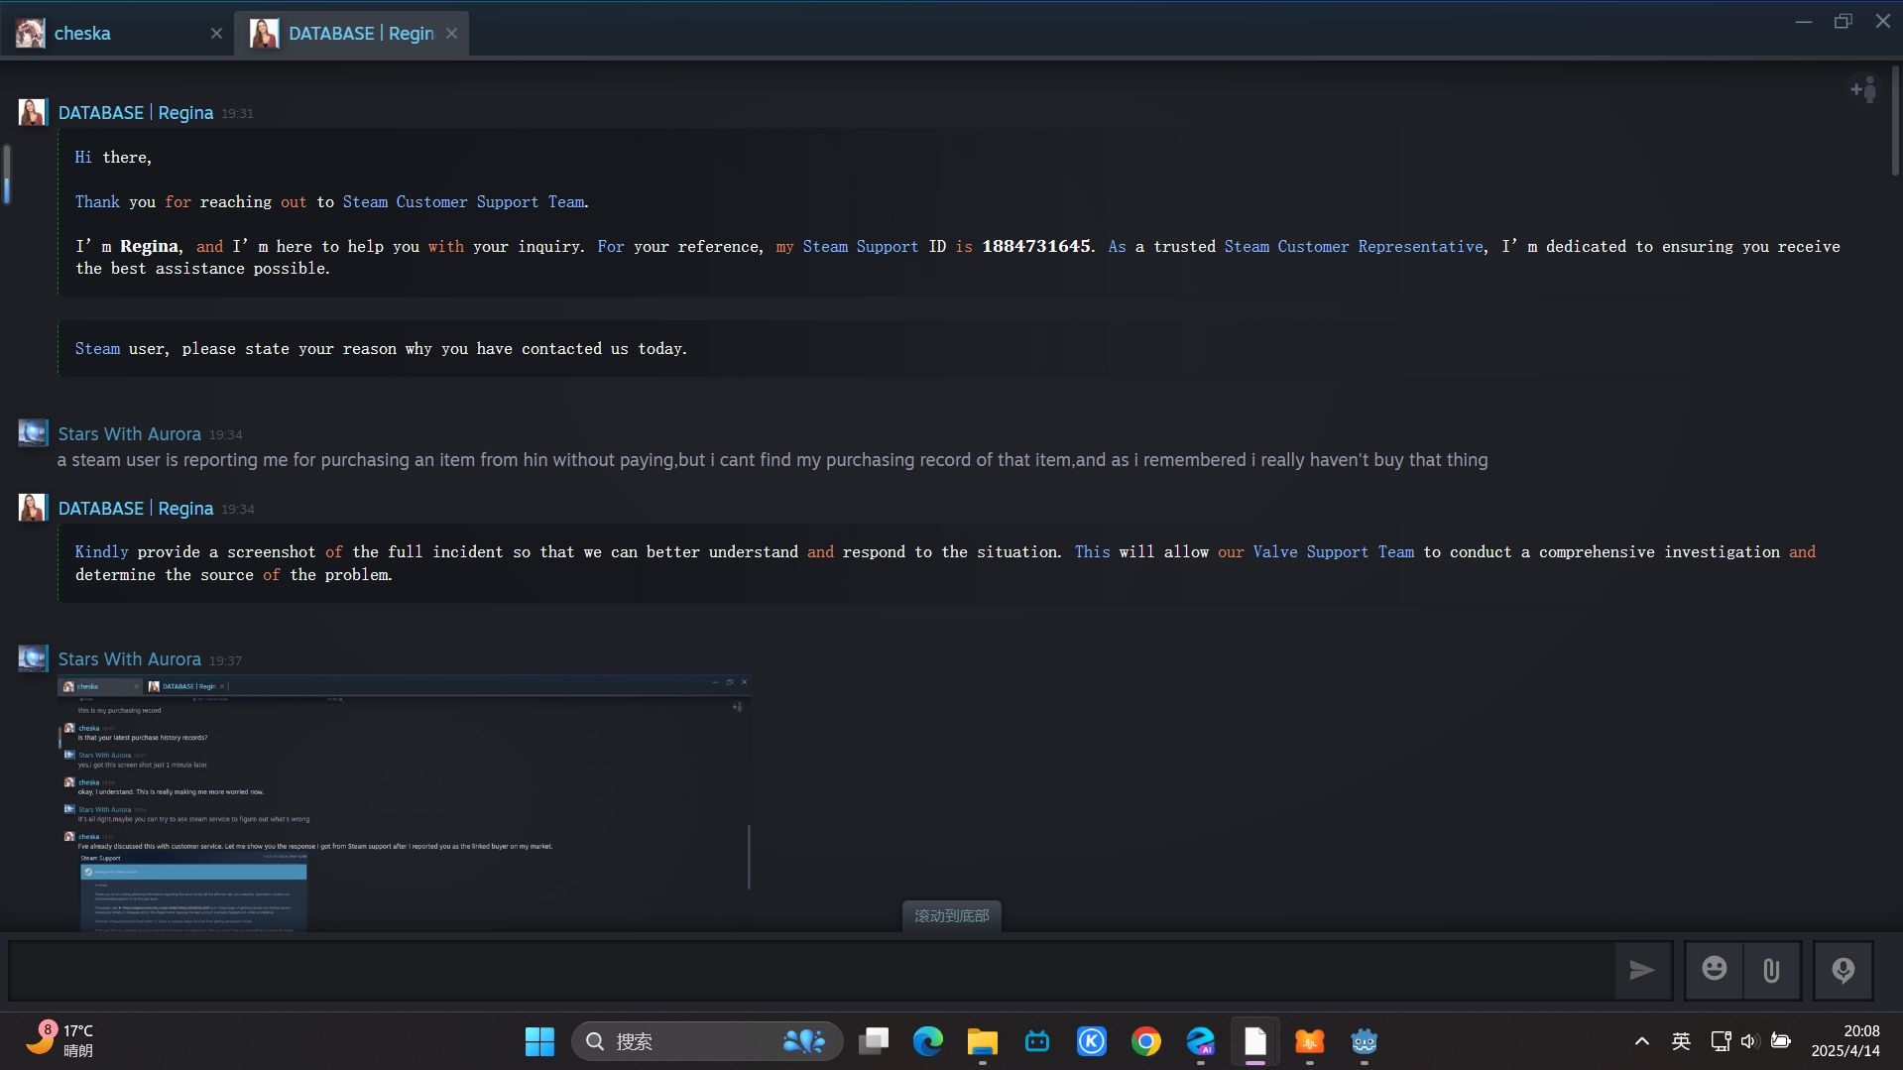This screenshot has width=1903, height=1070.
Task: Click Stars With Aurora avatar at 19:37
Action: (33, 658)
